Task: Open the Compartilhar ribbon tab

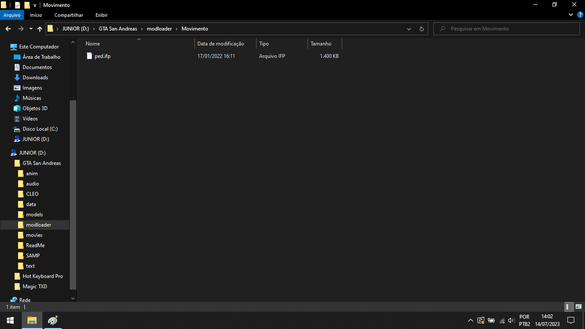Action: [69, 15]
